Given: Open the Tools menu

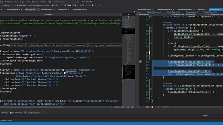Looking at the screenshot, I should tap(28, 2).
